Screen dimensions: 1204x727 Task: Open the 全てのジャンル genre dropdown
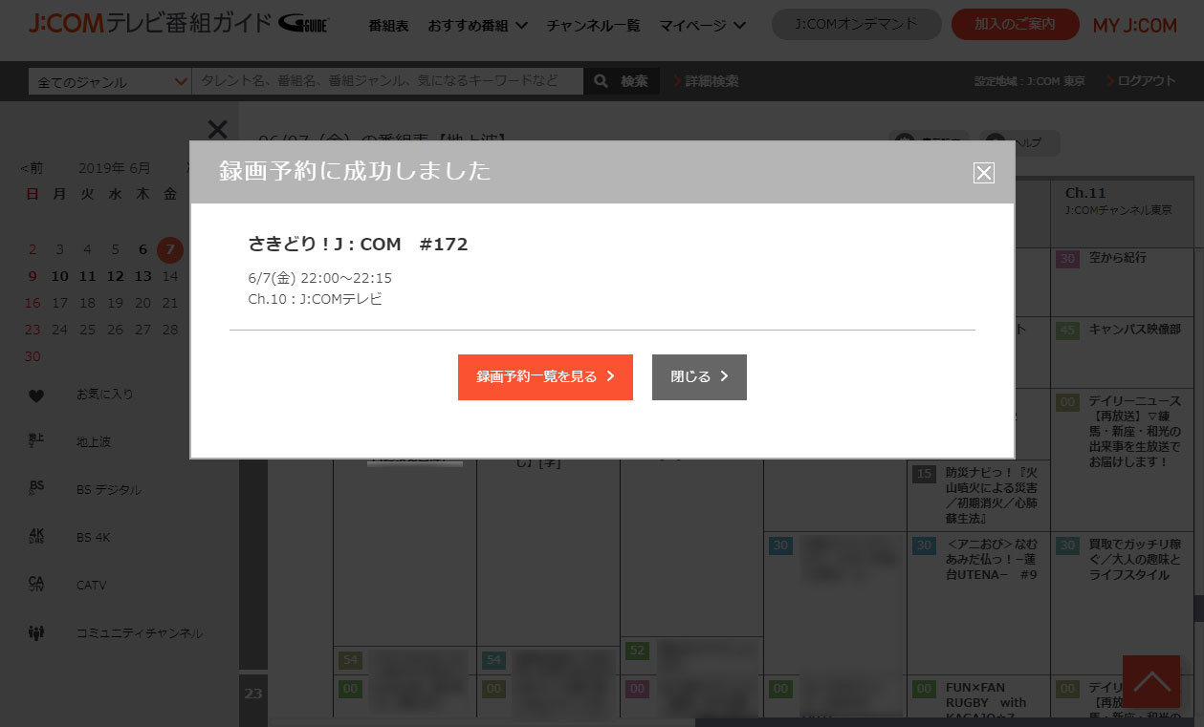pyautogui.click(x=110, y=82)
